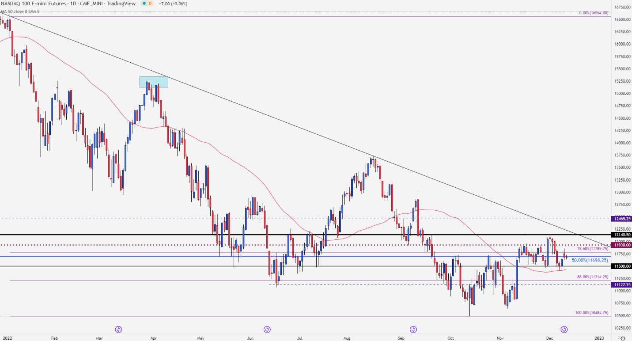Click the Aug label on time axis
Image resolution: width=632 pixels, height=341 pixels.
(347, 338)
